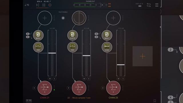Open top effect node in CHAN 21 strip
The width and height of the screenshot is (183, 103).
coord(38,35)
